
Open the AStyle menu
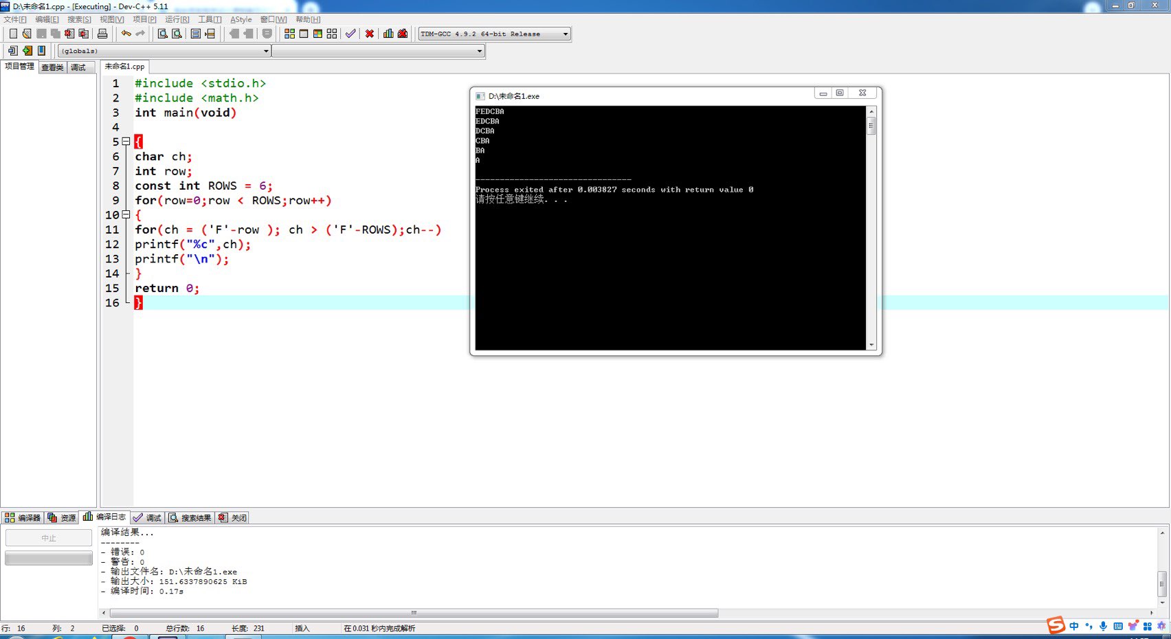click(241, 19)
